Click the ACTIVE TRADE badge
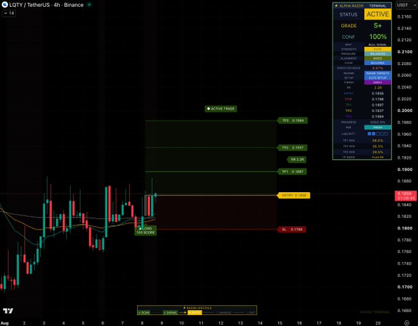Viewport: 418px width, 326px height. pyautogui.click(x=221, y=109)
